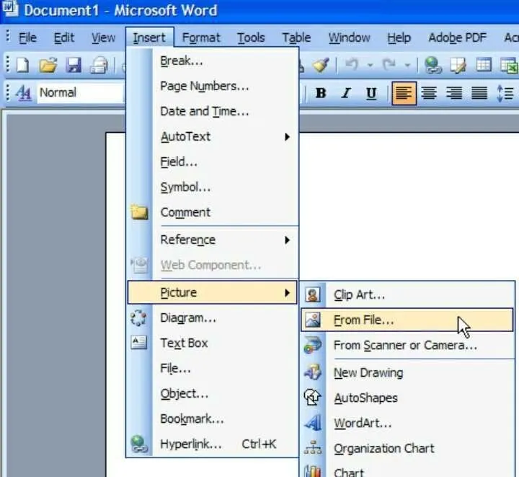Click the Formatting toolbar drag handle

pos(8,93)
